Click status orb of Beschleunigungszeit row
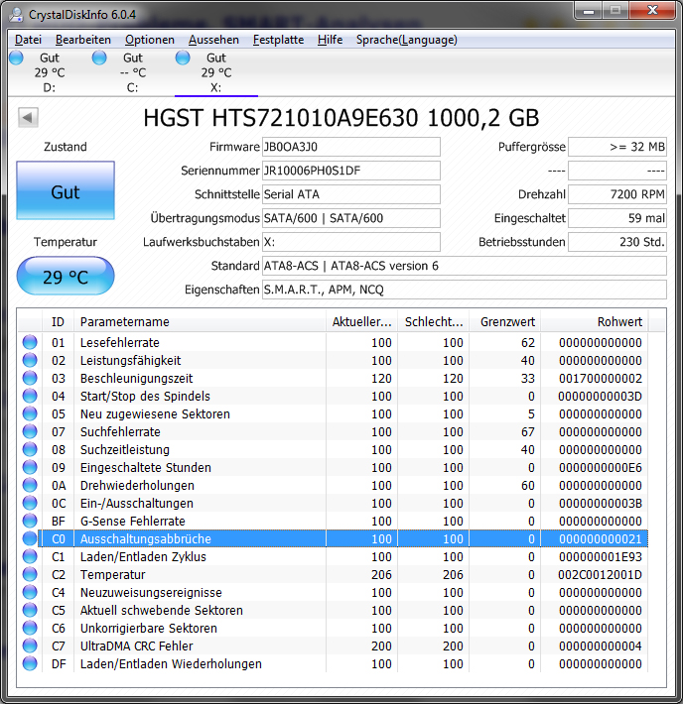683x704 pixels. [x=30, y=378]
